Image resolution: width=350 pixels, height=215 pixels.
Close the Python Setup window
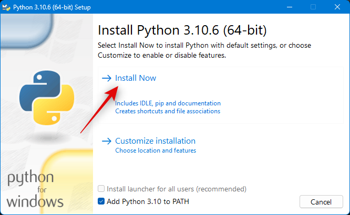(337, 7)
